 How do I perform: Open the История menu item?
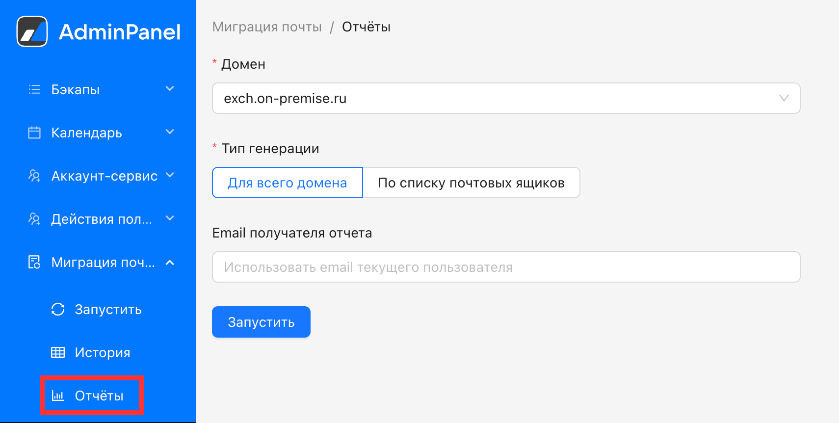[102, 352]
